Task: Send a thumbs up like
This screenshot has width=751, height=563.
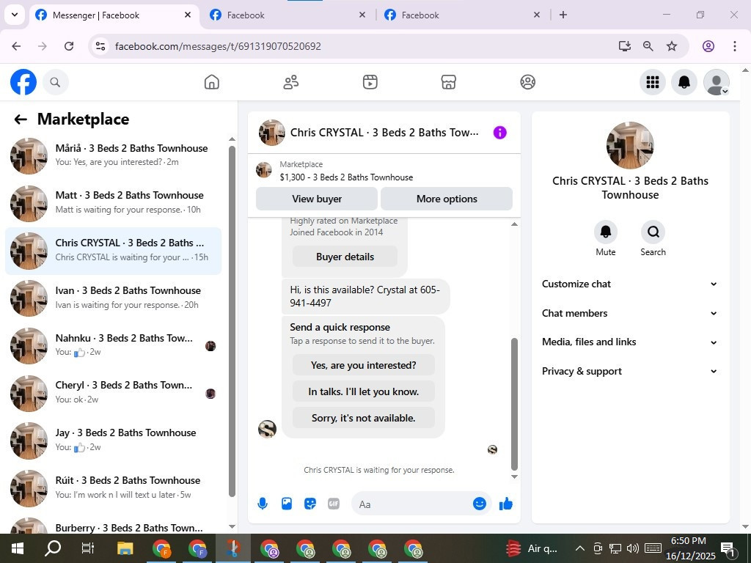Action: (506, 504)
